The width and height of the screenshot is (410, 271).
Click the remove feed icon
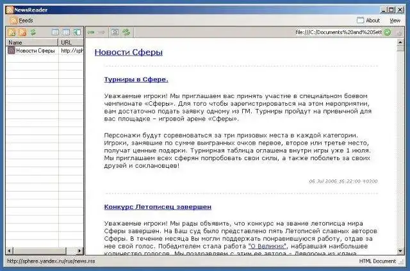(22, 32)
